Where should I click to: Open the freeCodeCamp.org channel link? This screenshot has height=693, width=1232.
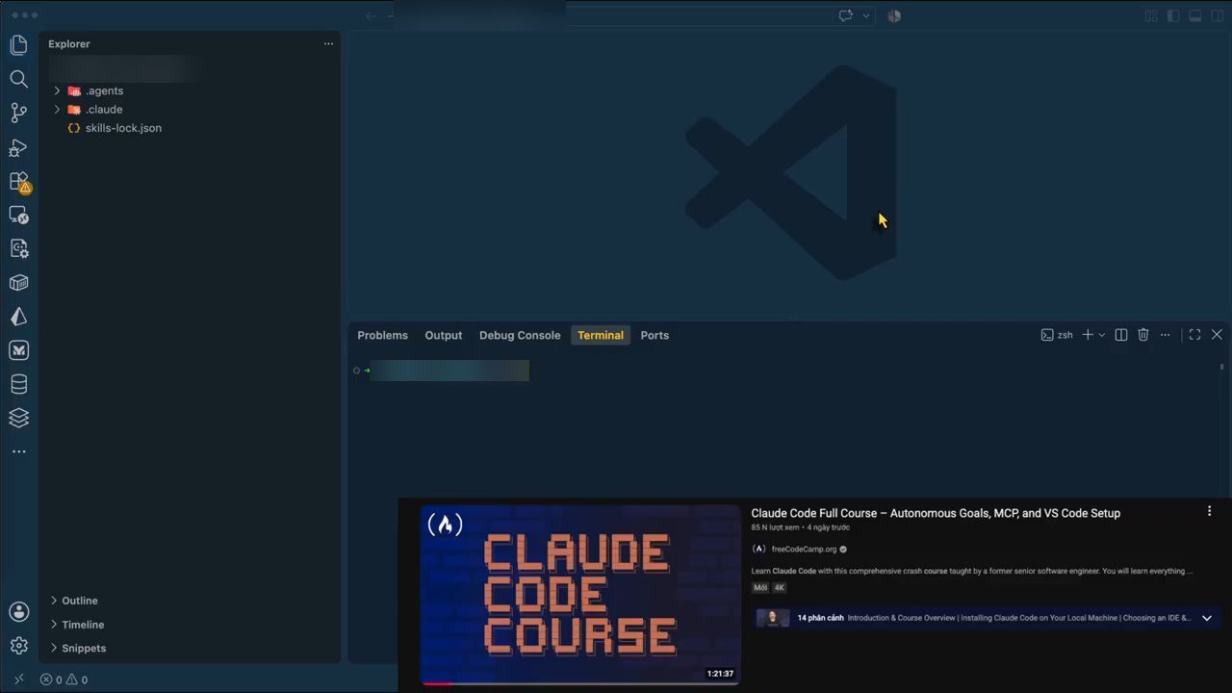pyautogui.click(x=804, y=550)
